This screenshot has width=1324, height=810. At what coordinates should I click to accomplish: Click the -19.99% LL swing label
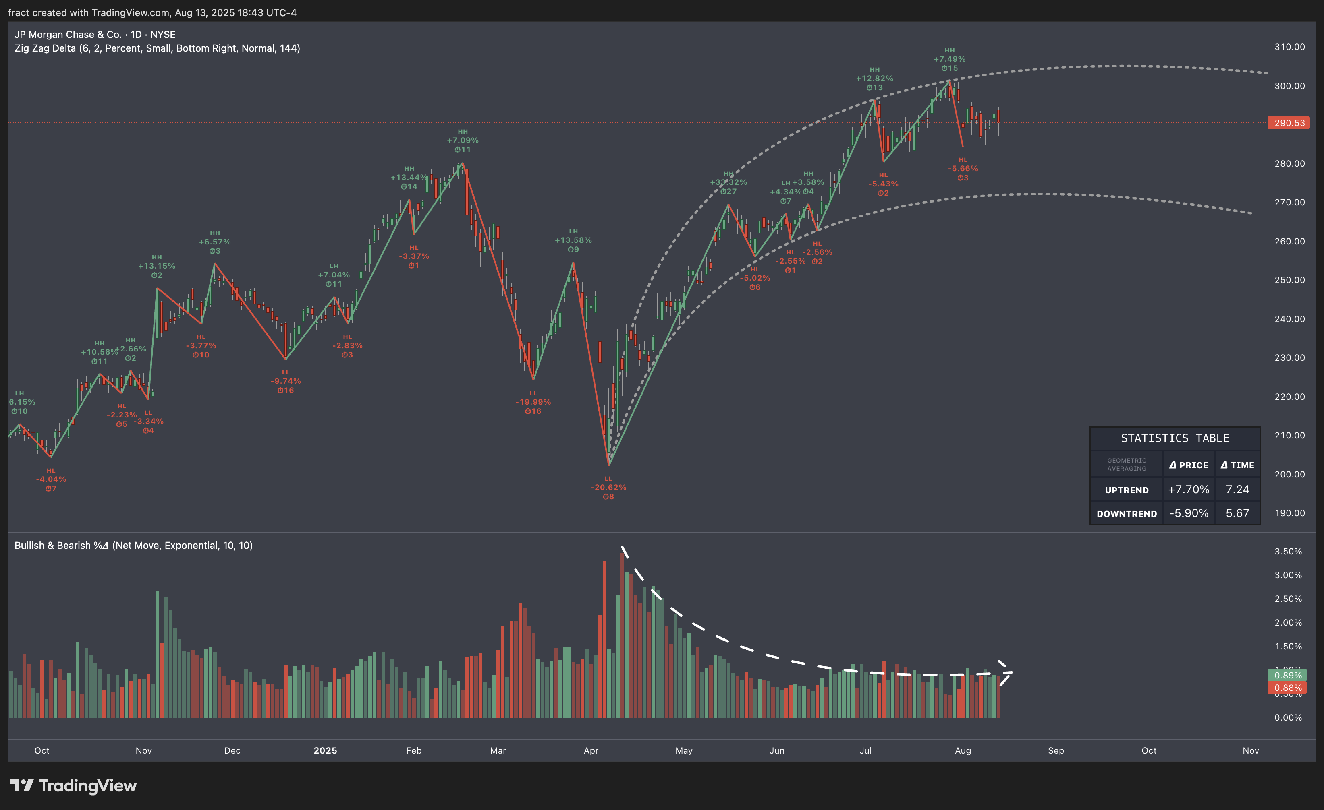533,402
